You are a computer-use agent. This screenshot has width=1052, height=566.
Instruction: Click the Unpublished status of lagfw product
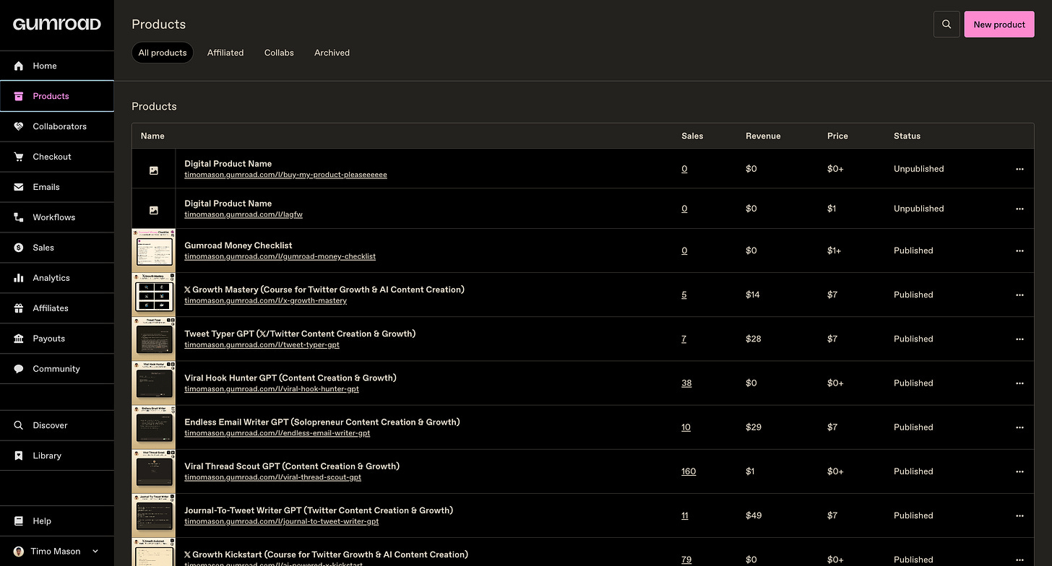pos(918,209)
